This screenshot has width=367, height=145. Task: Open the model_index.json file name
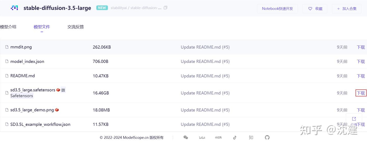point(27,61)
